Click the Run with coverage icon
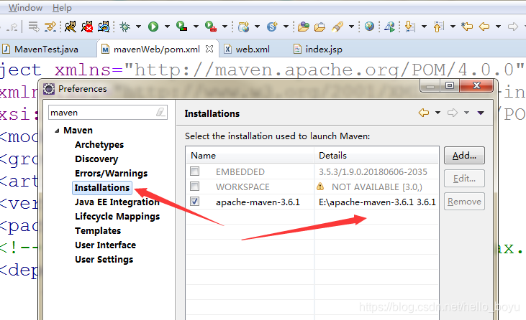Viewport: 526px width, 320px height. coord(181,27)
